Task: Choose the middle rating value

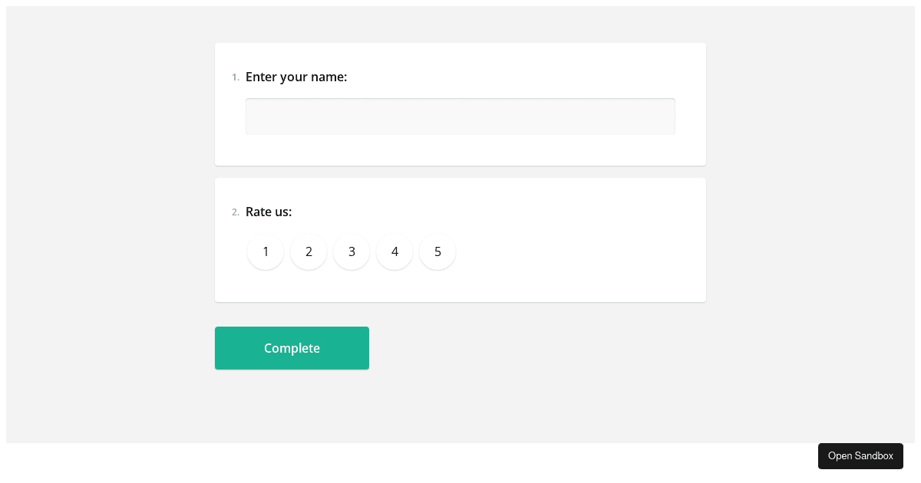Action: [352, 251]
